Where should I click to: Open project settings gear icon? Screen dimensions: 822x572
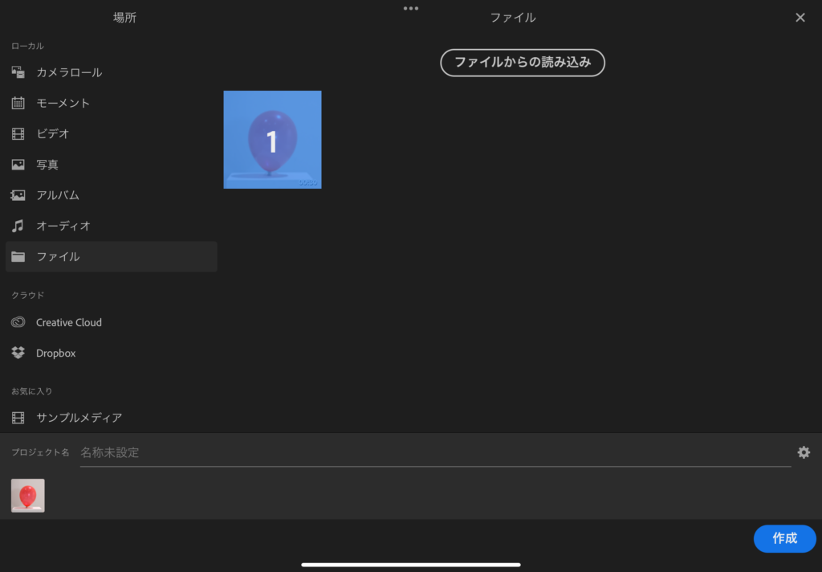[x=804, y=452]
